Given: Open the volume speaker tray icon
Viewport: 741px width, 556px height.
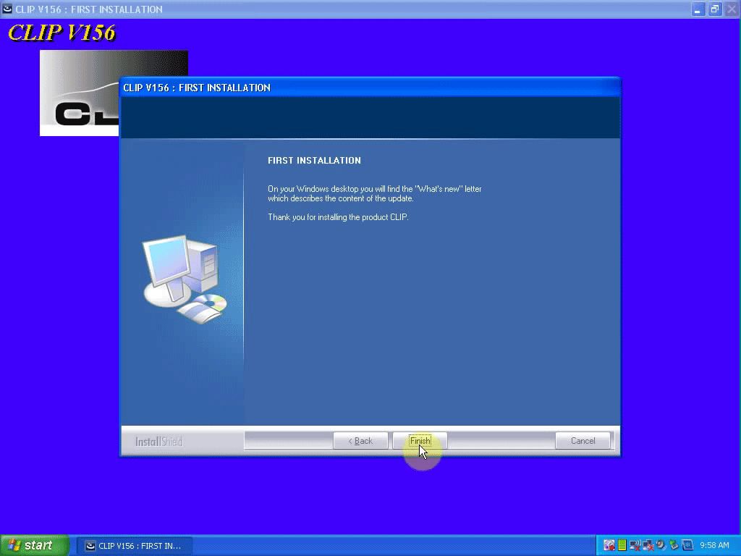Looking at the screenshot, I should (661, 545).
